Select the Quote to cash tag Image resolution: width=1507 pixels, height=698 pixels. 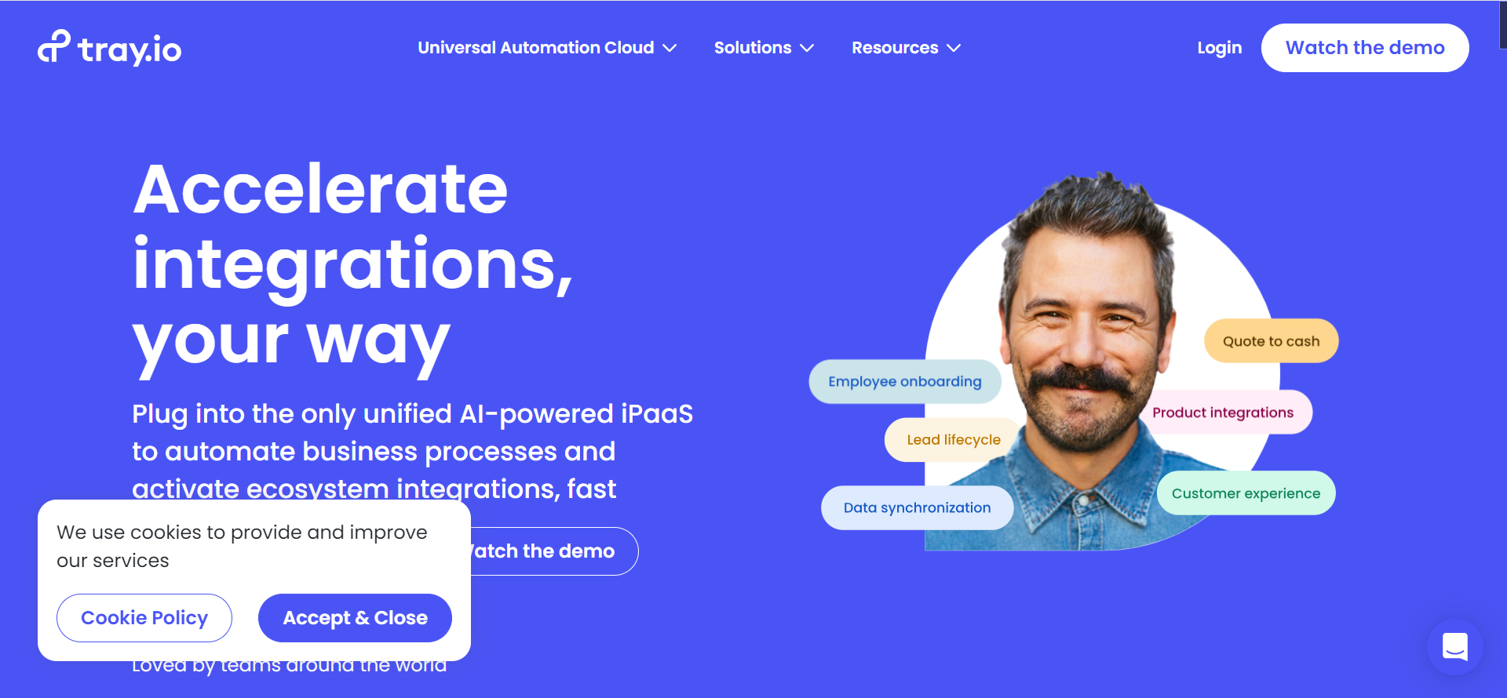(x=1271, y=341)
